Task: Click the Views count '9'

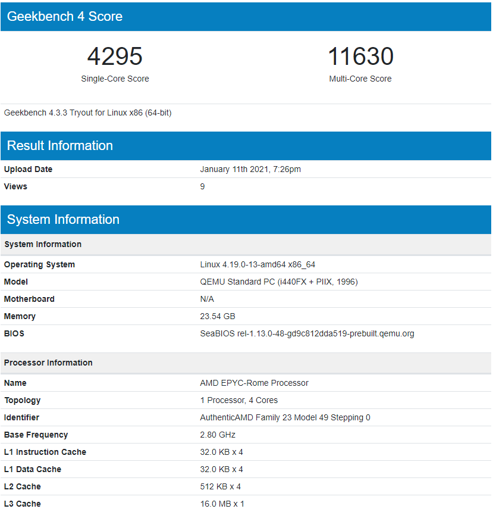Action: coord(202,186)
